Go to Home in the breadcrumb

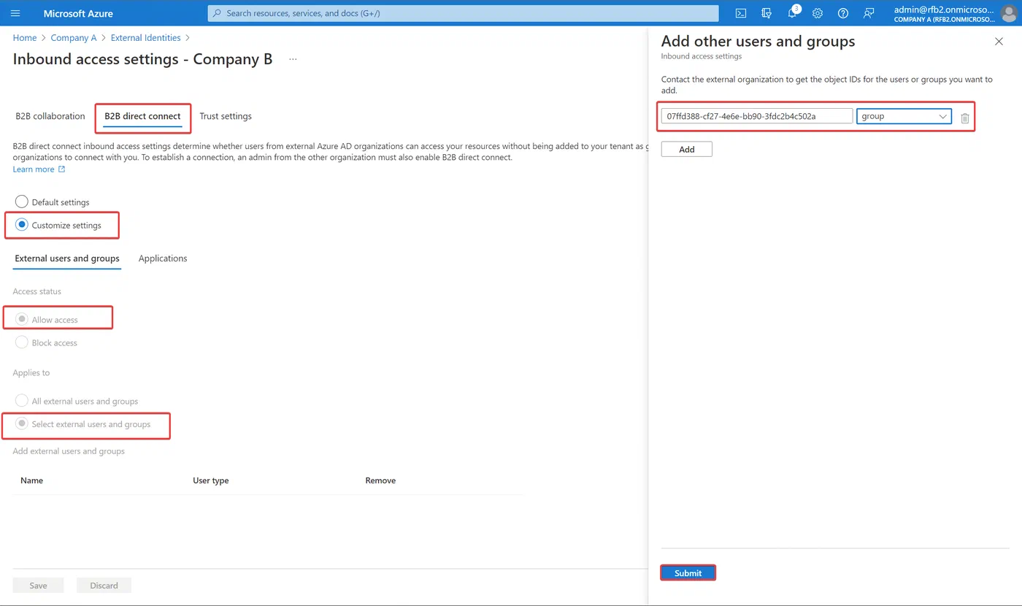(25, 38)
